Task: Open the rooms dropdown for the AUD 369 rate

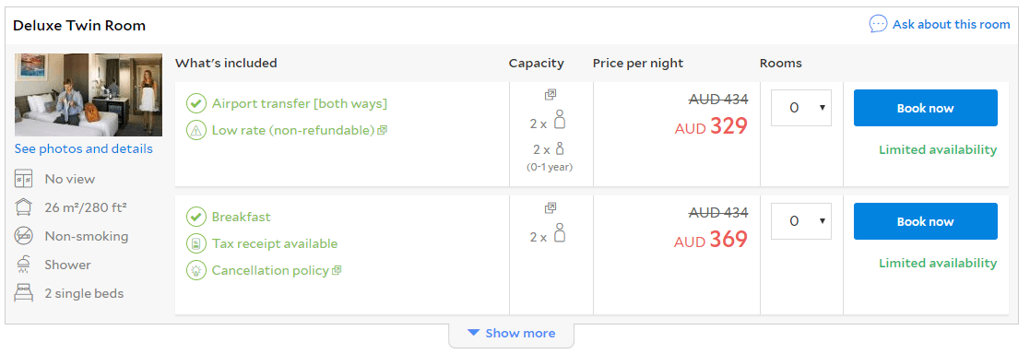Action: click(x=800, y=221)
